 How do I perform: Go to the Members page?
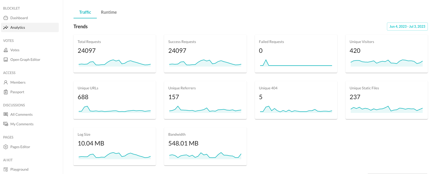(18, 82)
